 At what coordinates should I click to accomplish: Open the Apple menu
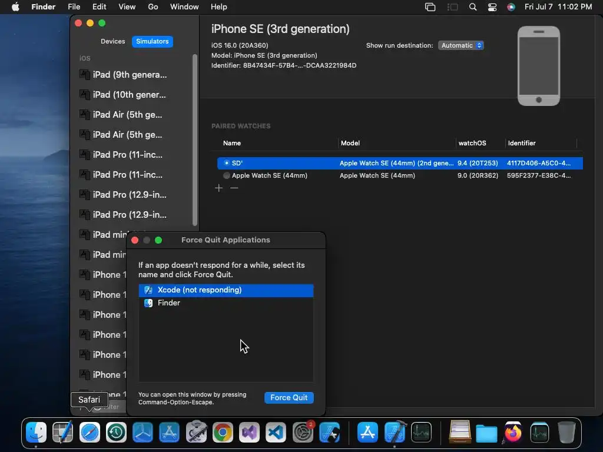coord(15,7)
